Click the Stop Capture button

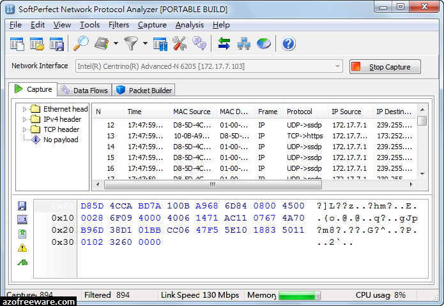tap(385, 67)
